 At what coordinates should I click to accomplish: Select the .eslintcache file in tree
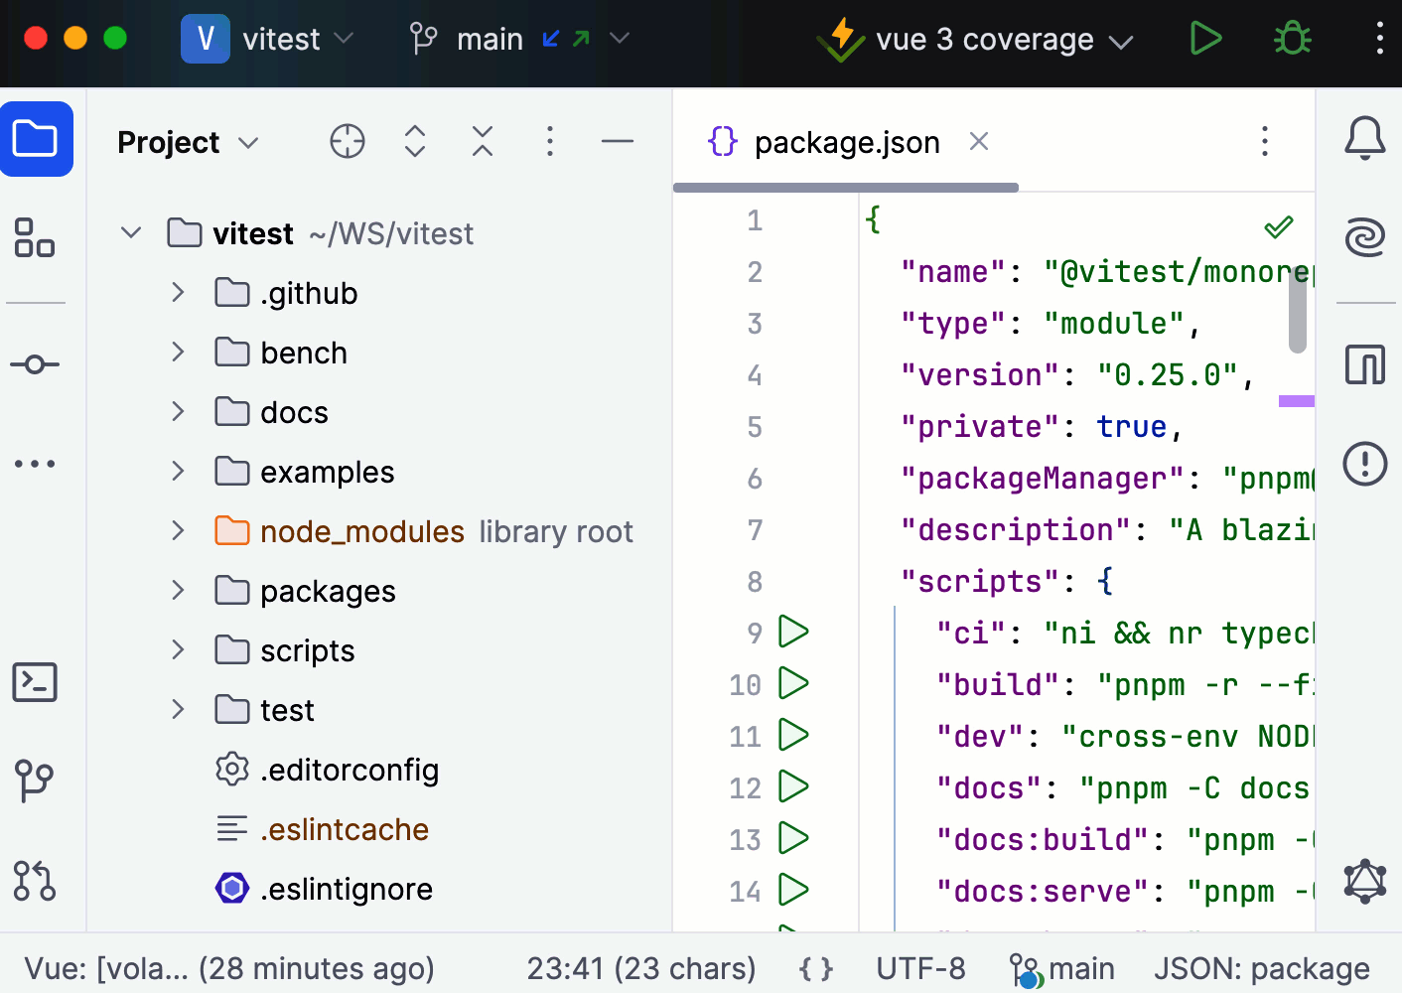344,829
